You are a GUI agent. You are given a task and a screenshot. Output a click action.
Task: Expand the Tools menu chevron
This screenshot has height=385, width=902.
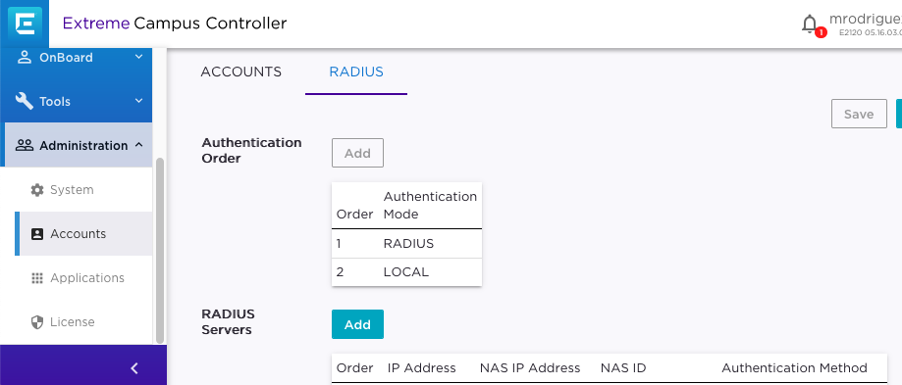click(x=138, y=101)
